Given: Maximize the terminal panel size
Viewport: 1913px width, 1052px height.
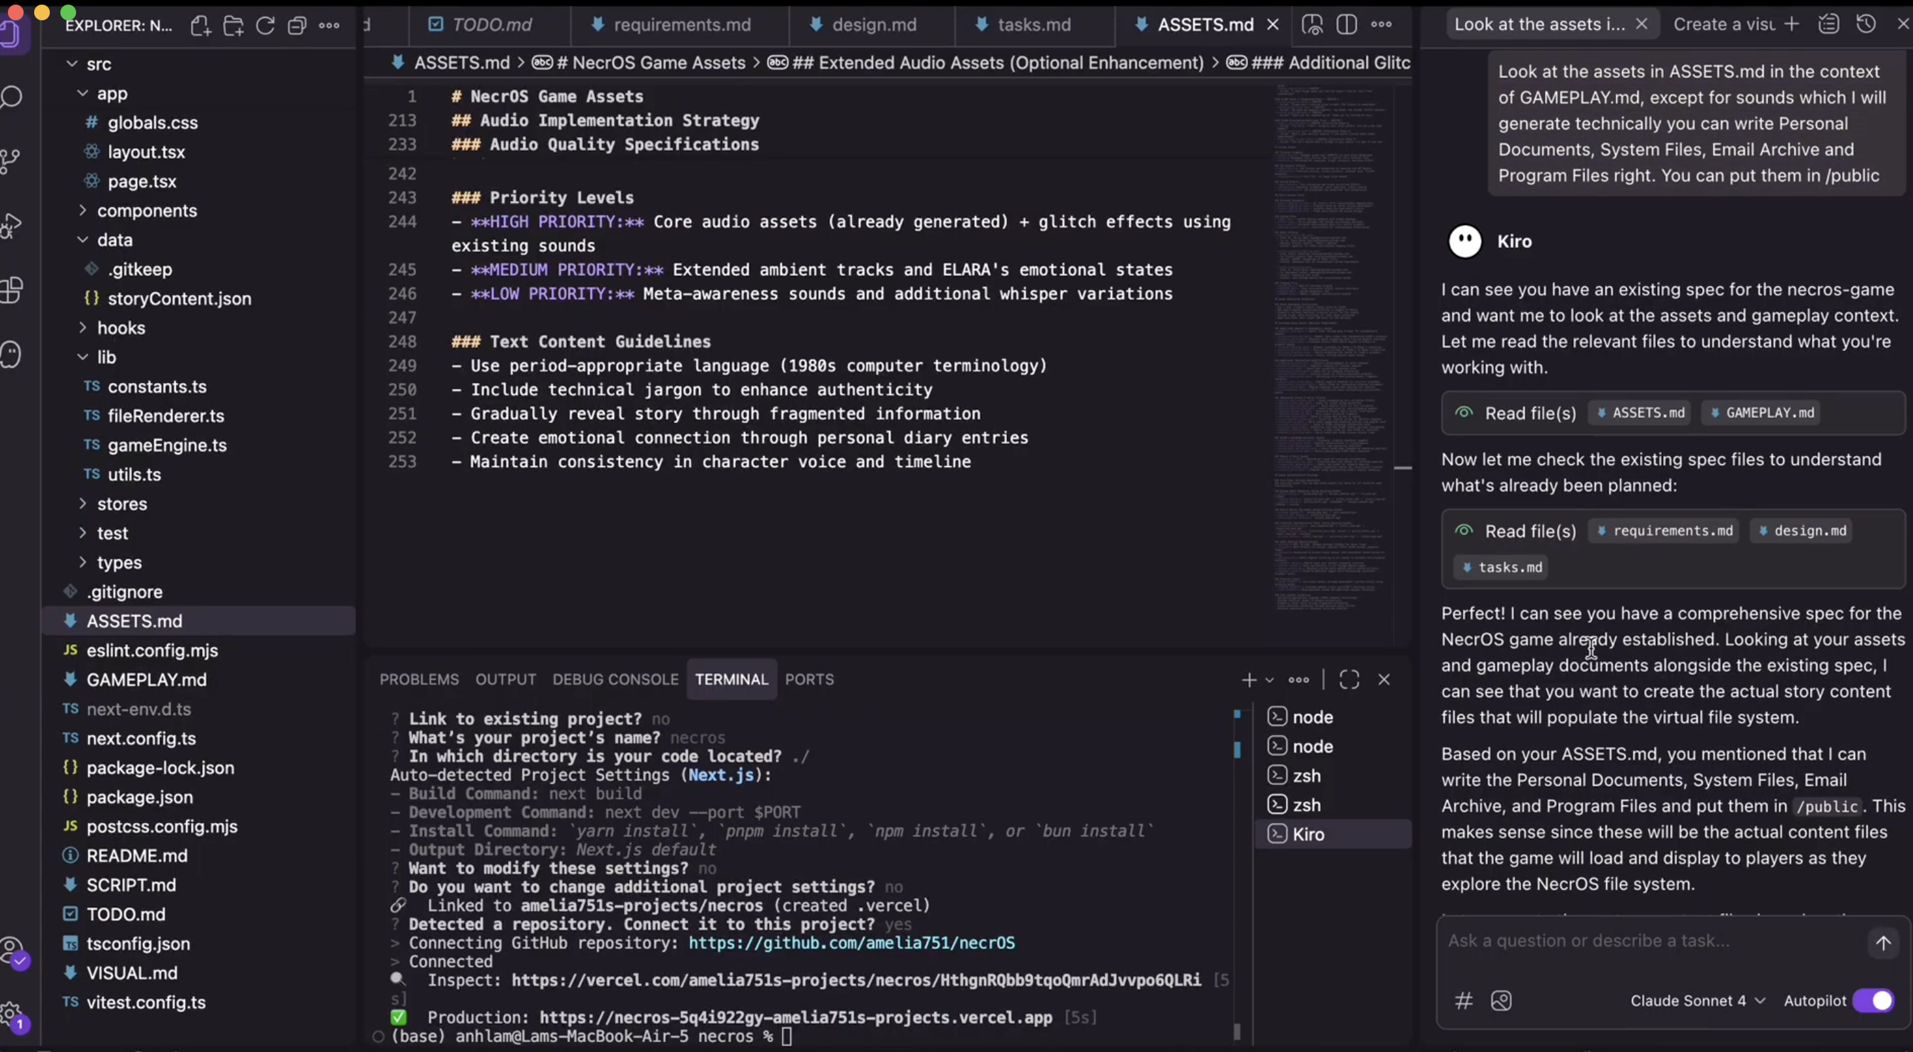Looking at the screenshot, I should (1349, 679).
